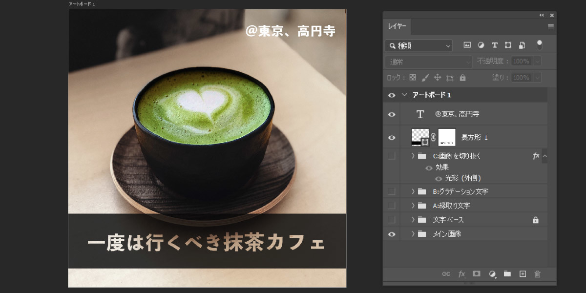This screenshot has height=293, width=586.
Task: Collapse the アートボード 1 artboard group
Action: (x=404, y=95)
